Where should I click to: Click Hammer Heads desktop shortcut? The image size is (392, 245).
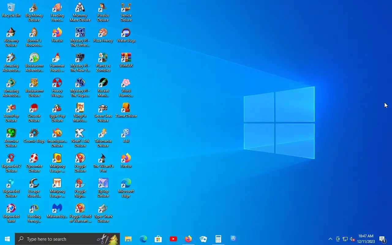(57, 62)
